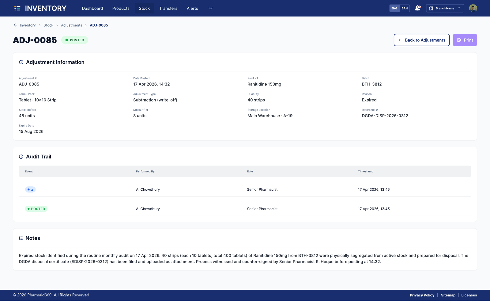490x301 pixels.
Task: Expand the extra navigation menu chevron
Action: 210,8
